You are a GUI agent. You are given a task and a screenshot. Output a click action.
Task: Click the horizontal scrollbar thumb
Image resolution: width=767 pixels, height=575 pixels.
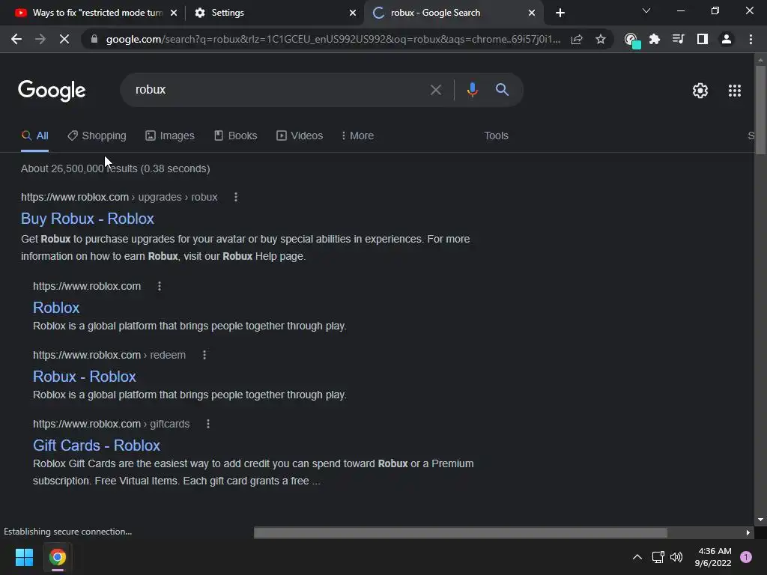point(461,532)
